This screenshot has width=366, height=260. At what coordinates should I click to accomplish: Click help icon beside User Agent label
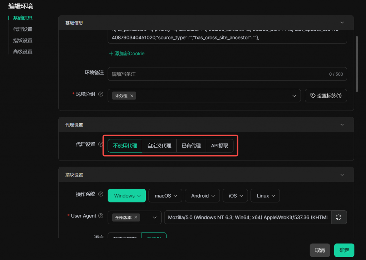coord(101,216)
